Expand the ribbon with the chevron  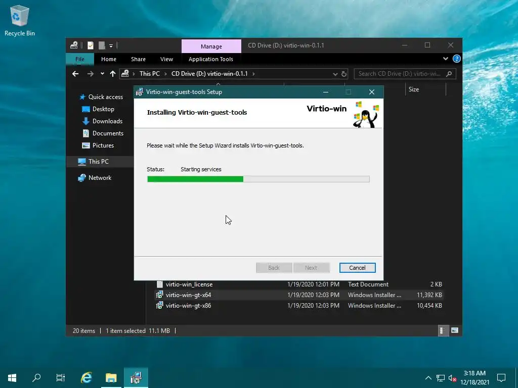click(445, 59)
